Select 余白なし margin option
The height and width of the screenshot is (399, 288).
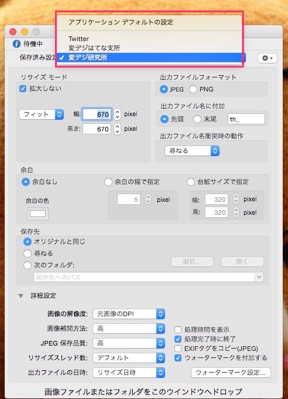(26, 182)
